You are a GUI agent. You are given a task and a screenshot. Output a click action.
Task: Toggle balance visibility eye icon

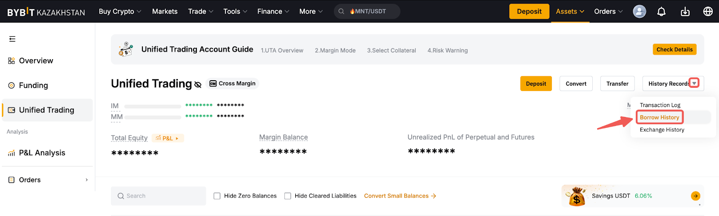(198, 84)
